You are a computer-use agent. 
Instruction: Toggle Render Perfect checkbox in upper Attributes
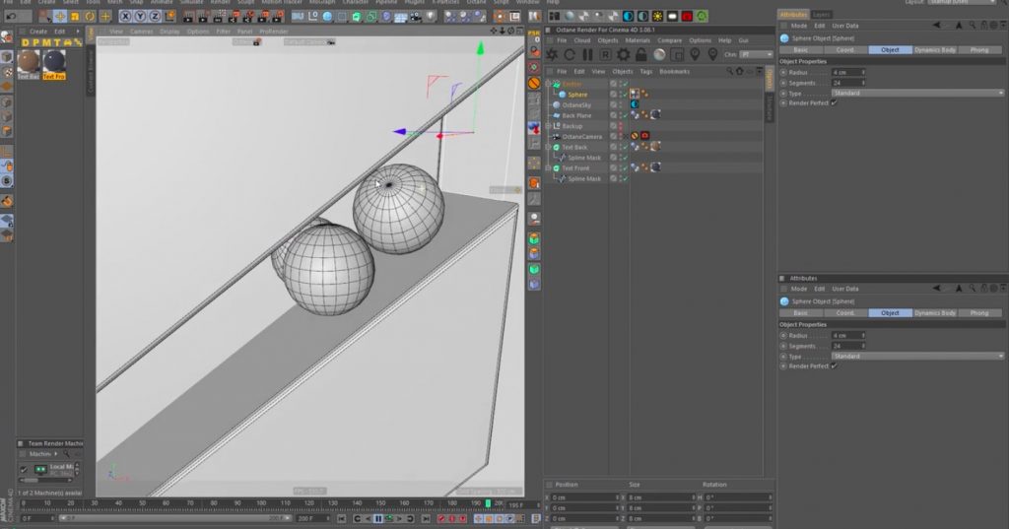[834, 101]
